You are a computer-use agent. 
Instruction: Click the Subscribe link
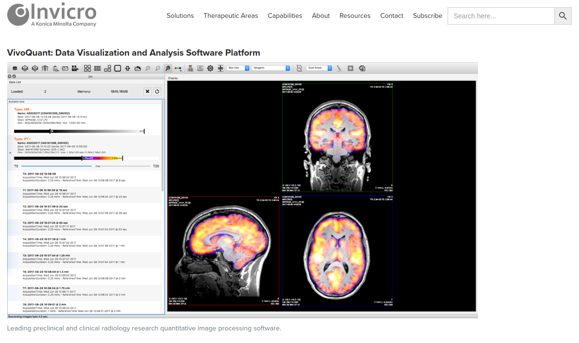coord(428,15)
